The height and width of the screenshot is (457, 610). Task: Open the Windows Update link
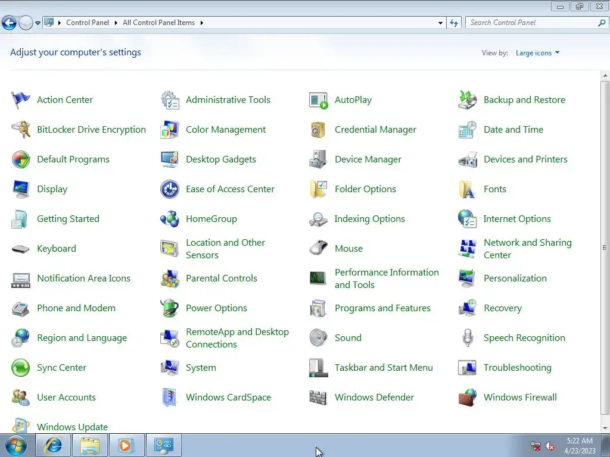click(72, 427)
